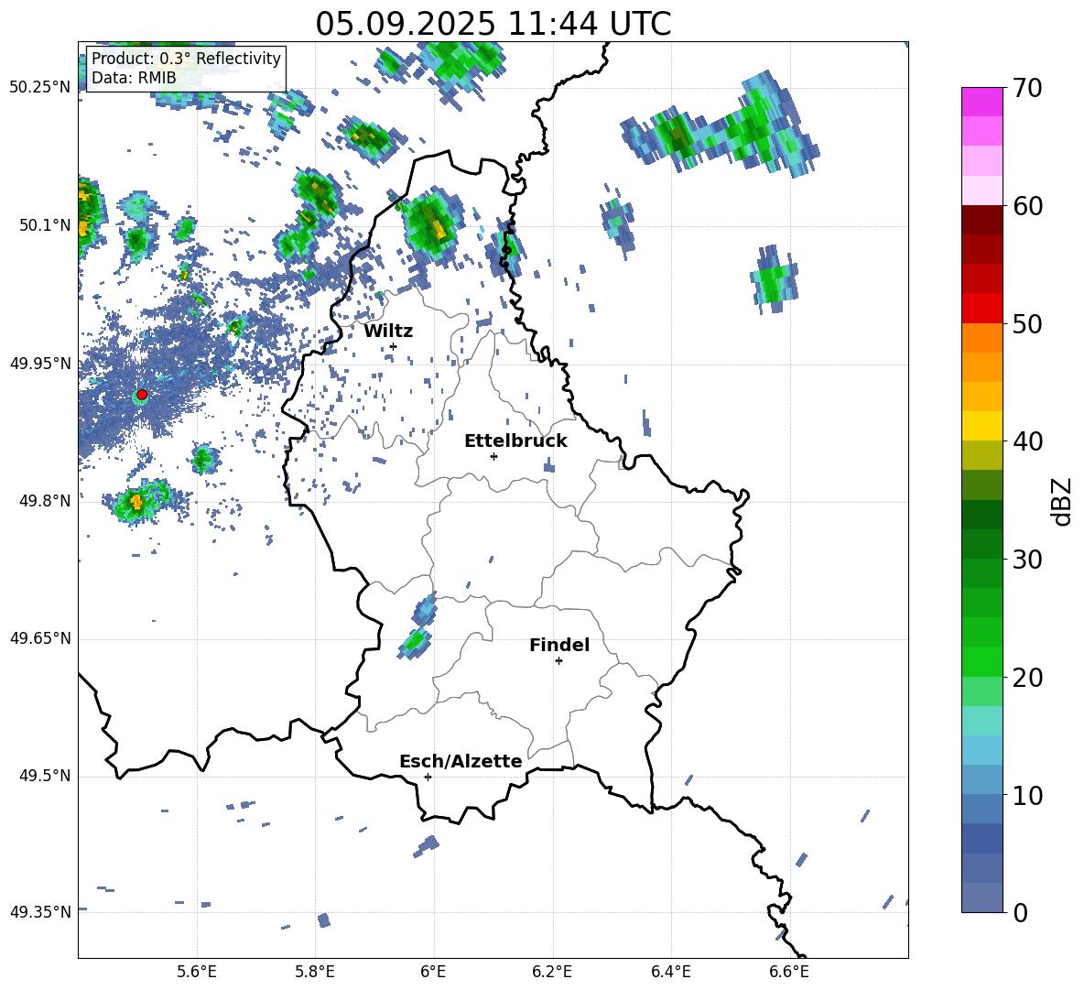
Task: Click the large echo cluster in the upper right
Action: (x=721, y=126)
